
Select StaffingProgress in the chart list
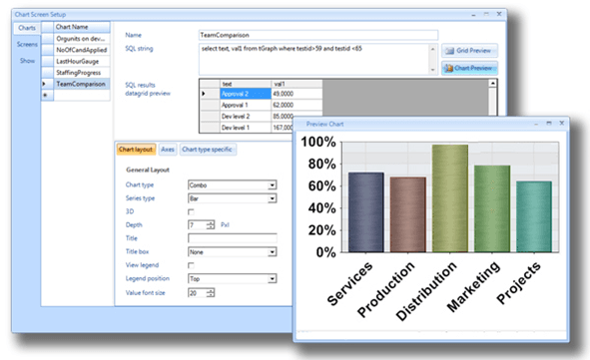coord(78,73)
